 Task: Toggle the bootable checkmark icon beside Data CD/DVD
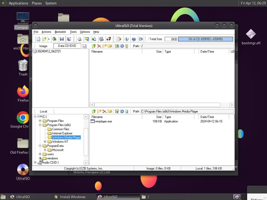pos(85,46)
